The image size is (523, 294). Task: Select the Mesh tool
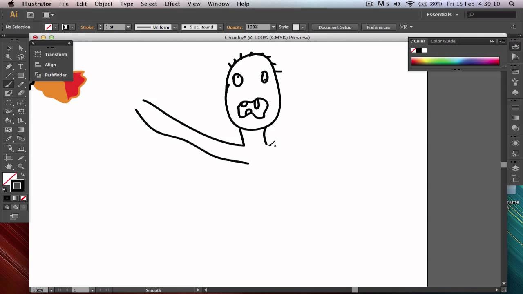(9, 130)
